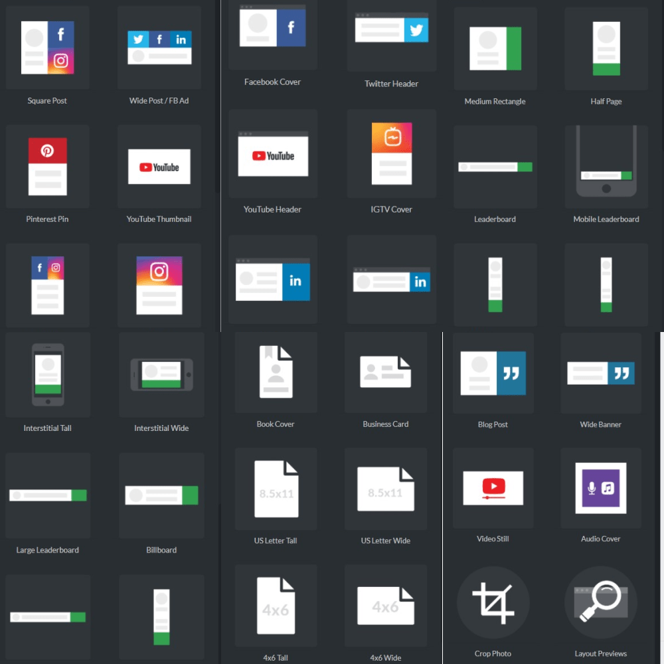This screenshot has height=664, width=664.
Task: Pick the Wide Banner template
Action: click(x=600, y=373)
